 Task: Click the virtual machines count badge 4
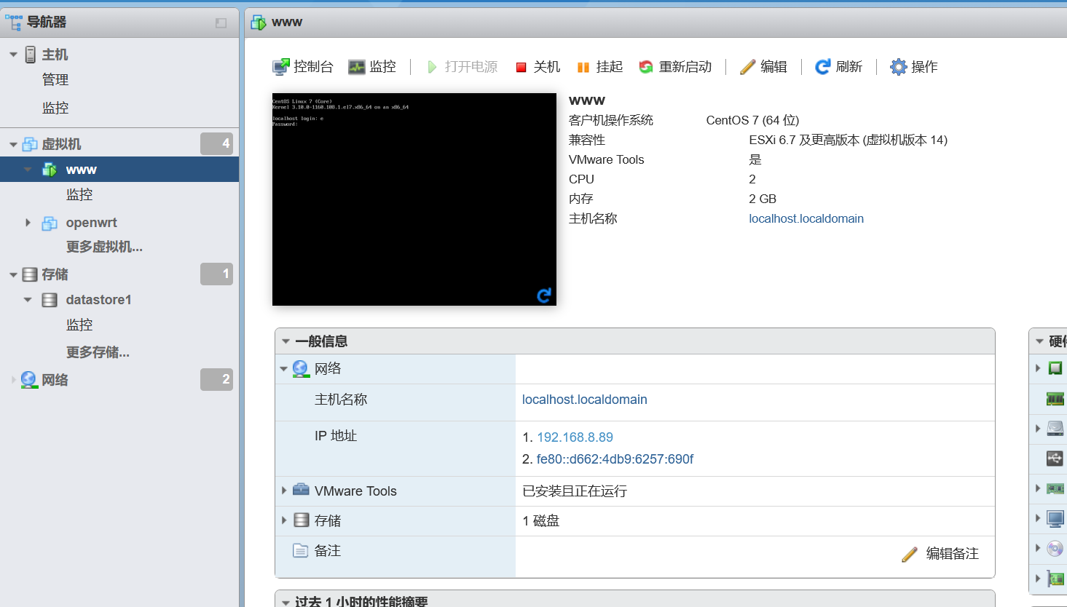tap(216, 144)
